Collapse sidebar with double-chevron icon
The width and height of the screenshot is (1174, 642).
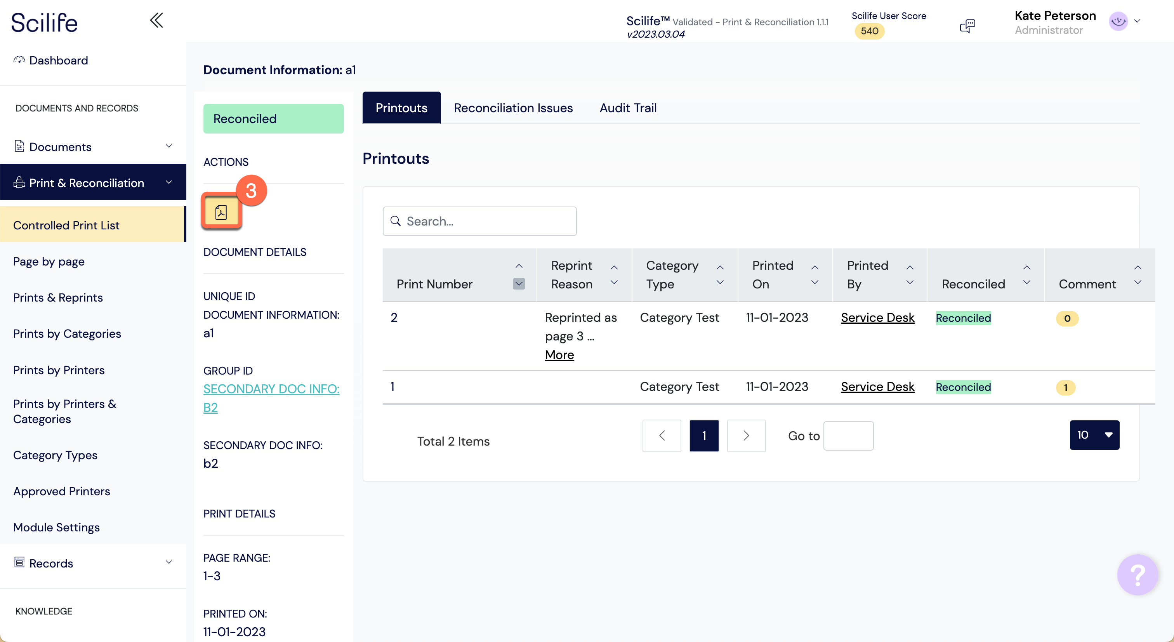coord(156,21)
